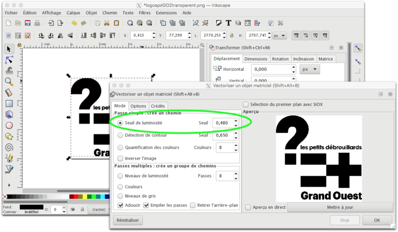
Task: Click the Réinitialiser button
Action: point(128,221)
